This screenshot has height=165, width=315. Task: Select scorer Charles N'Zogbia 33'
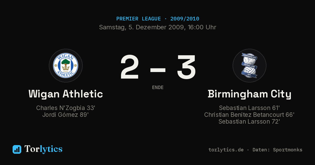[x=66, y=108]
